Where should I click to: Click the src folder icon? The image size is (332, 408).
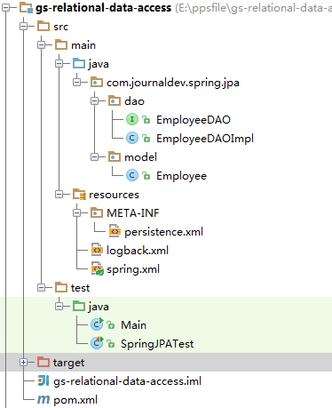(x=43, y=27)
